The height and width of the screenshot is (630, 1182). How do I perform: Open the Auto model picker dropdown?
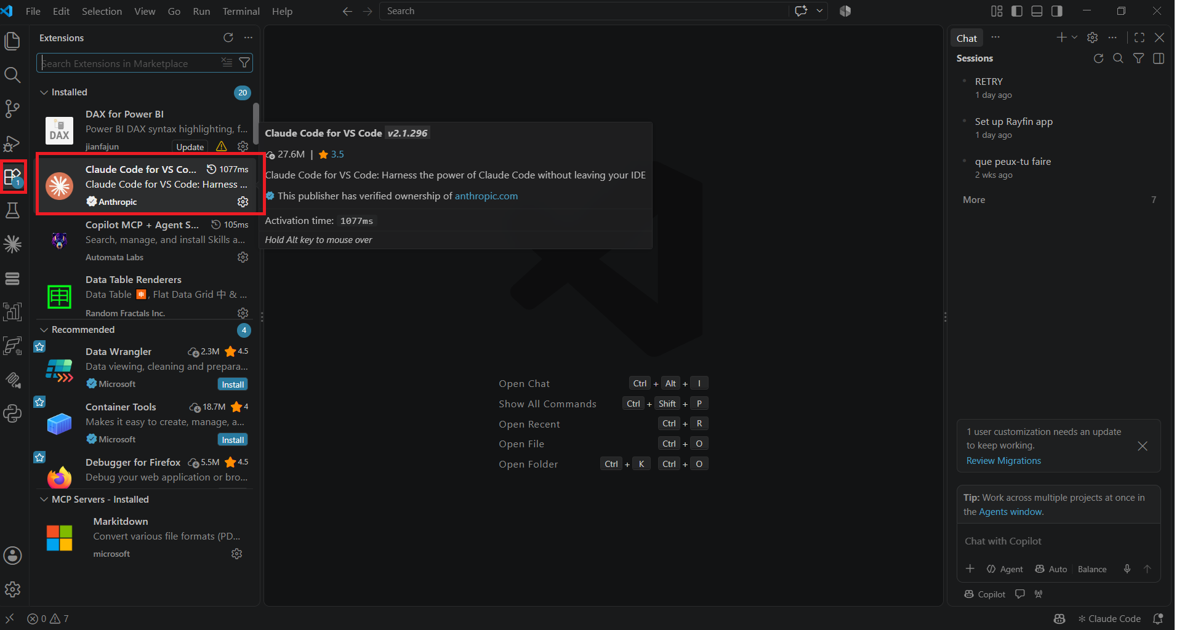click(1051, 569)
